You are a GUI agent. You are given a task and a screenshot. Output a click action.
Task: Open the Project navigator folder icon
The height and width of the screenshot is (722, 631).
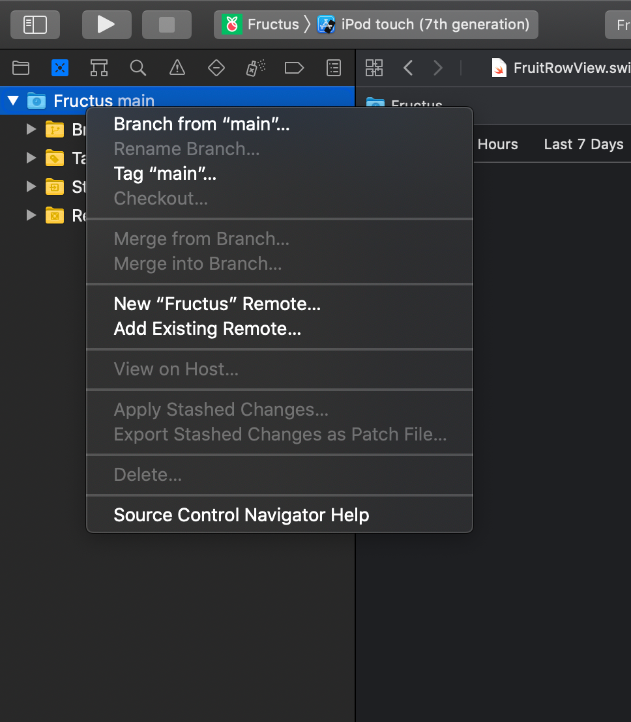click(21, 68)
